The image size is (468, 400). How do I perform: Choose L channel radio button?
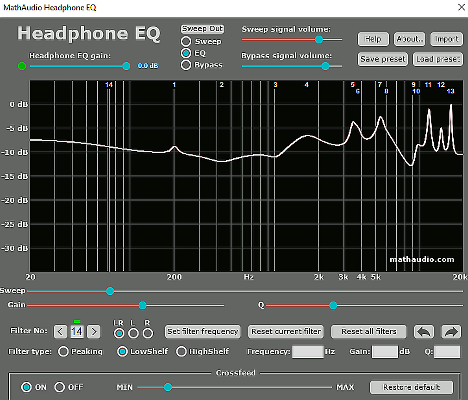133,333
